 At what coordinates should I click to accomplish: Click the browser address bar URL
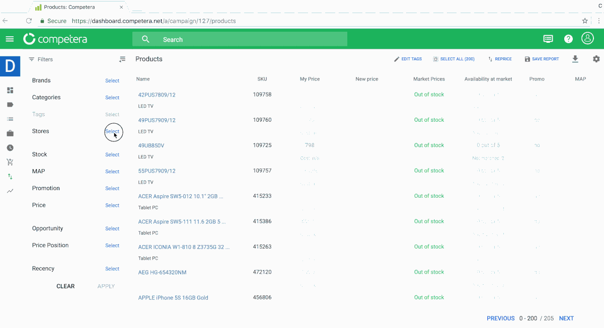click(x=154, y=21)
